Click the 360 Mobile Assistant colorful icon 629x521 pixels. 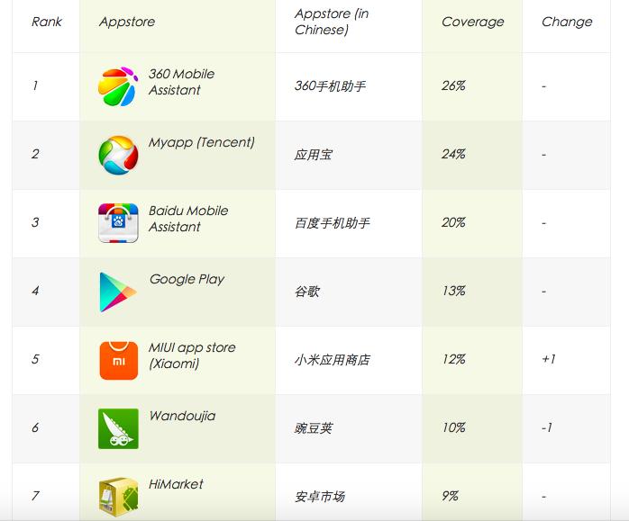[x=118, y=86]
